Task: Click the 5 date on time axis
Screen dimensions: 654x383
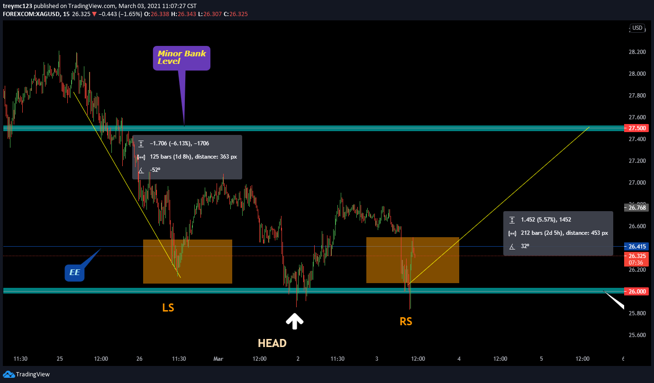Action: pos(541,359)
